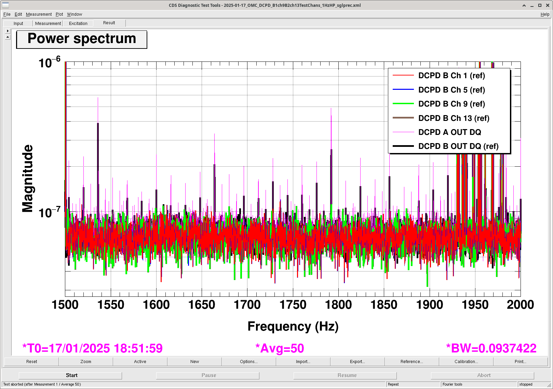Screen dimensions: 553x389
Task: Click the blue DCPD B Ch 5 legend line
Action: pos(403,89)
